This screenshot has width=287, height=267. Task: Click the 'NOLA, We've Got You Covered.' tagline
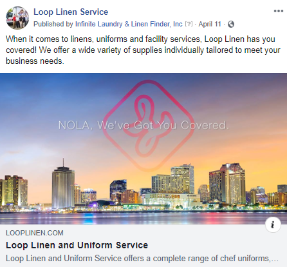[143, 125]
